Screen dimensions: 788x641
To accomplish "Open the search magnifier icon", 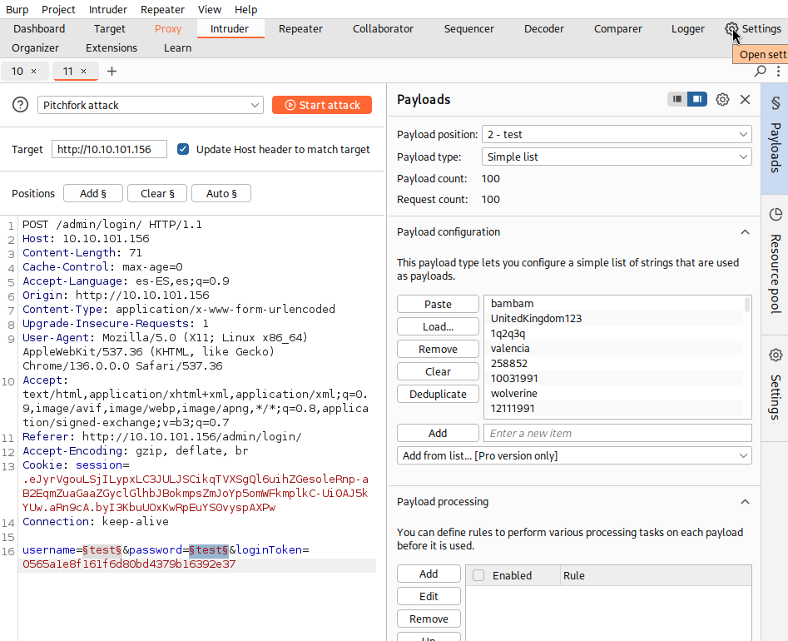I will click(760, 72).
